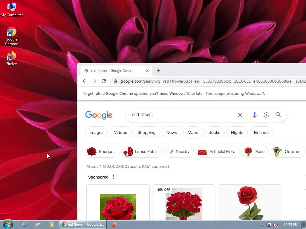Screen dimensions: 306x229
Task: Open the Windows Start menu
Action: [8, 224]
